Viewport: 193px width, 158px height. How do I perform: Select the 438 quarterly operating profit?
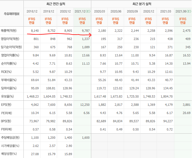coord(170,39)
